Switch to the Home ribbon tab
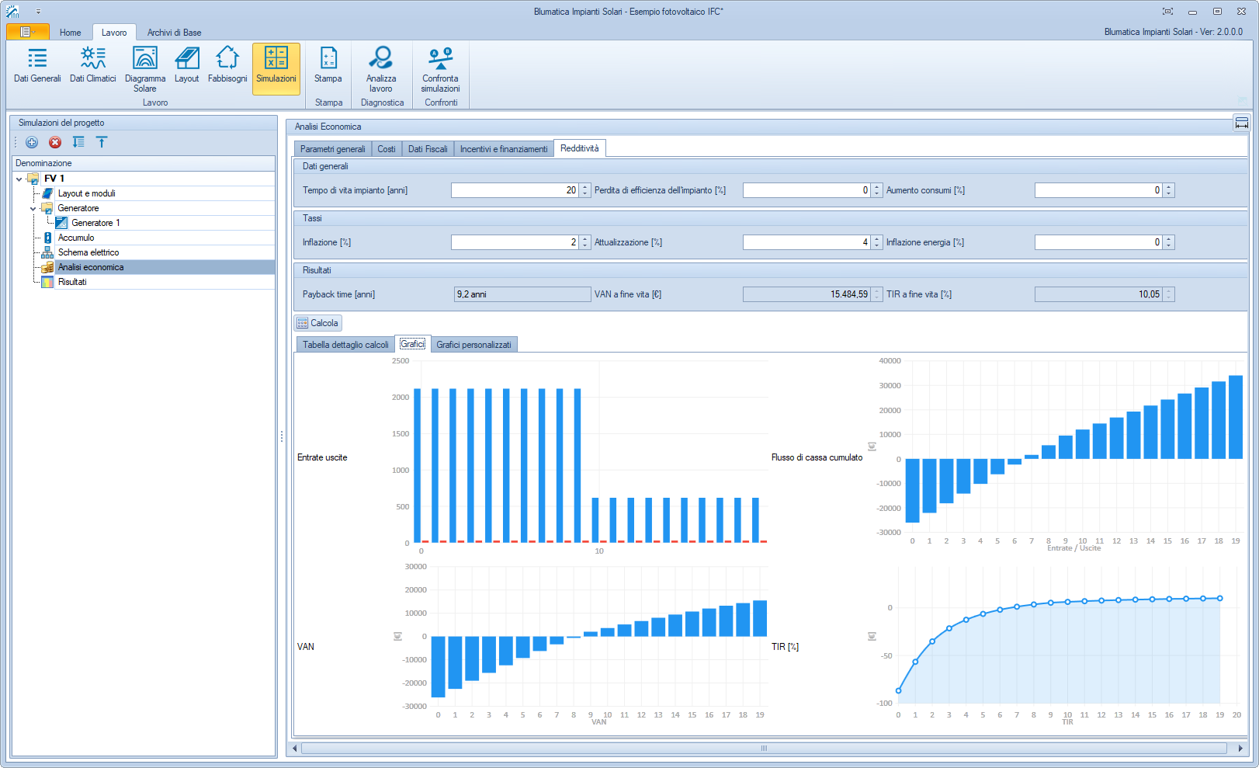Screen dimensions: 1259x768 71,33
